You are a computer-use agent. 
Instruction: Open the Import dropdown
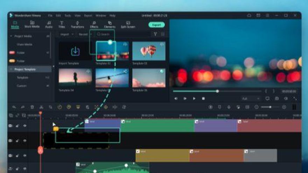tap(67, 34)
